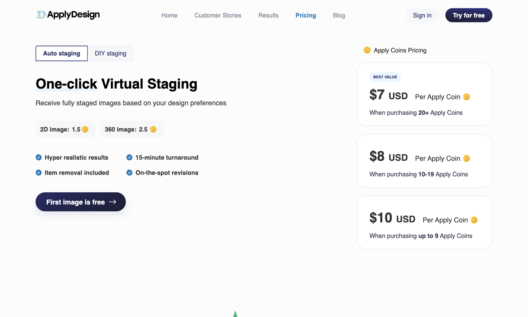Go to the Results page
528x317 pixels.
click(x=268, y=15)
